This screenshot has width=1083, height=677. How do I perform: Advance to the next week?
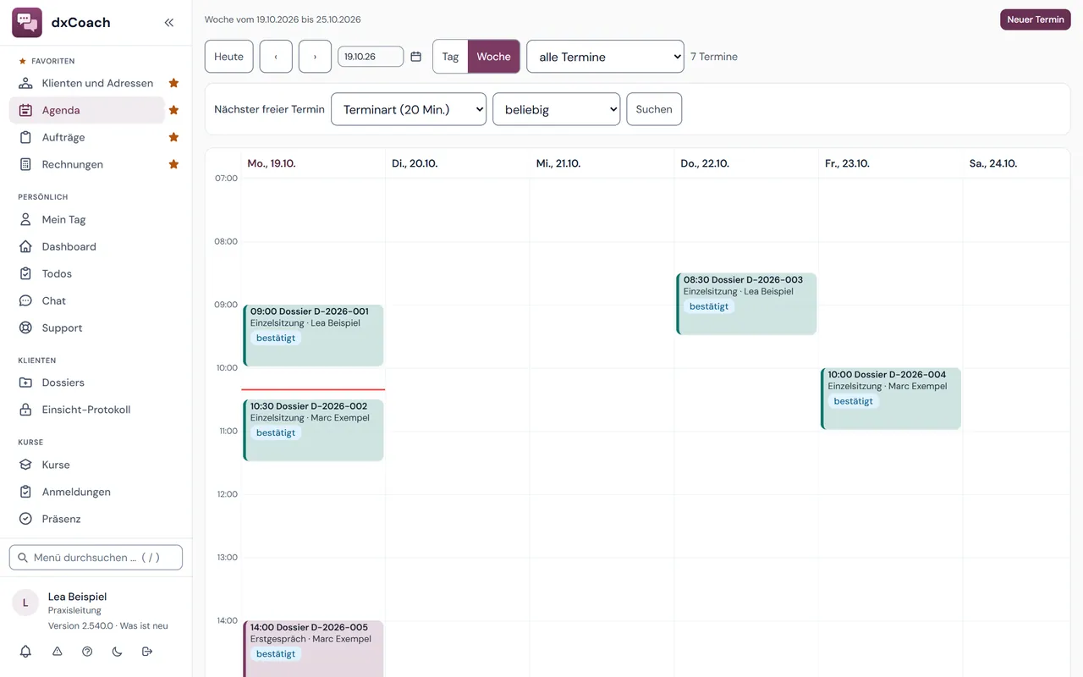(315, 57)
